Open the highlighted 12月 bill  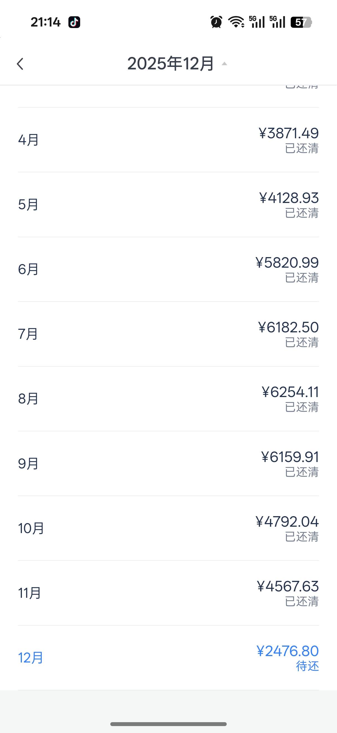click(168, 657)
